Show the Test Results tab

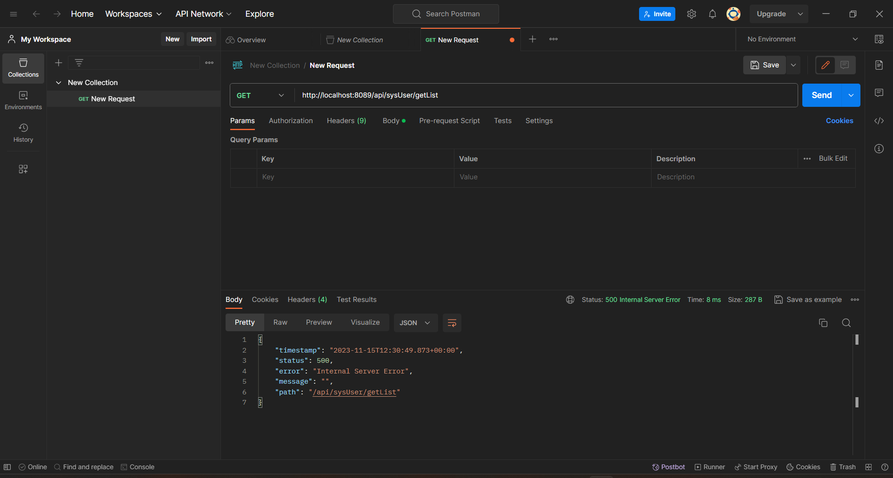(357, 300)
